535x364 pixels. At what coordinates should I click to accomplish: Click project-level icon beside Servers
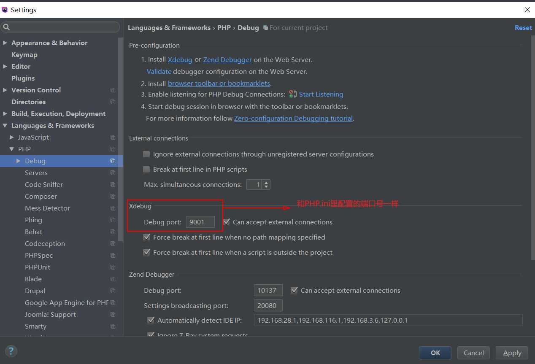113,173
